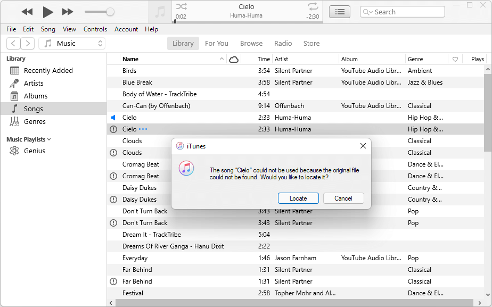Open the Help menu
The height and width of the screenshot is (307, 492).
[x=151, y=29]
